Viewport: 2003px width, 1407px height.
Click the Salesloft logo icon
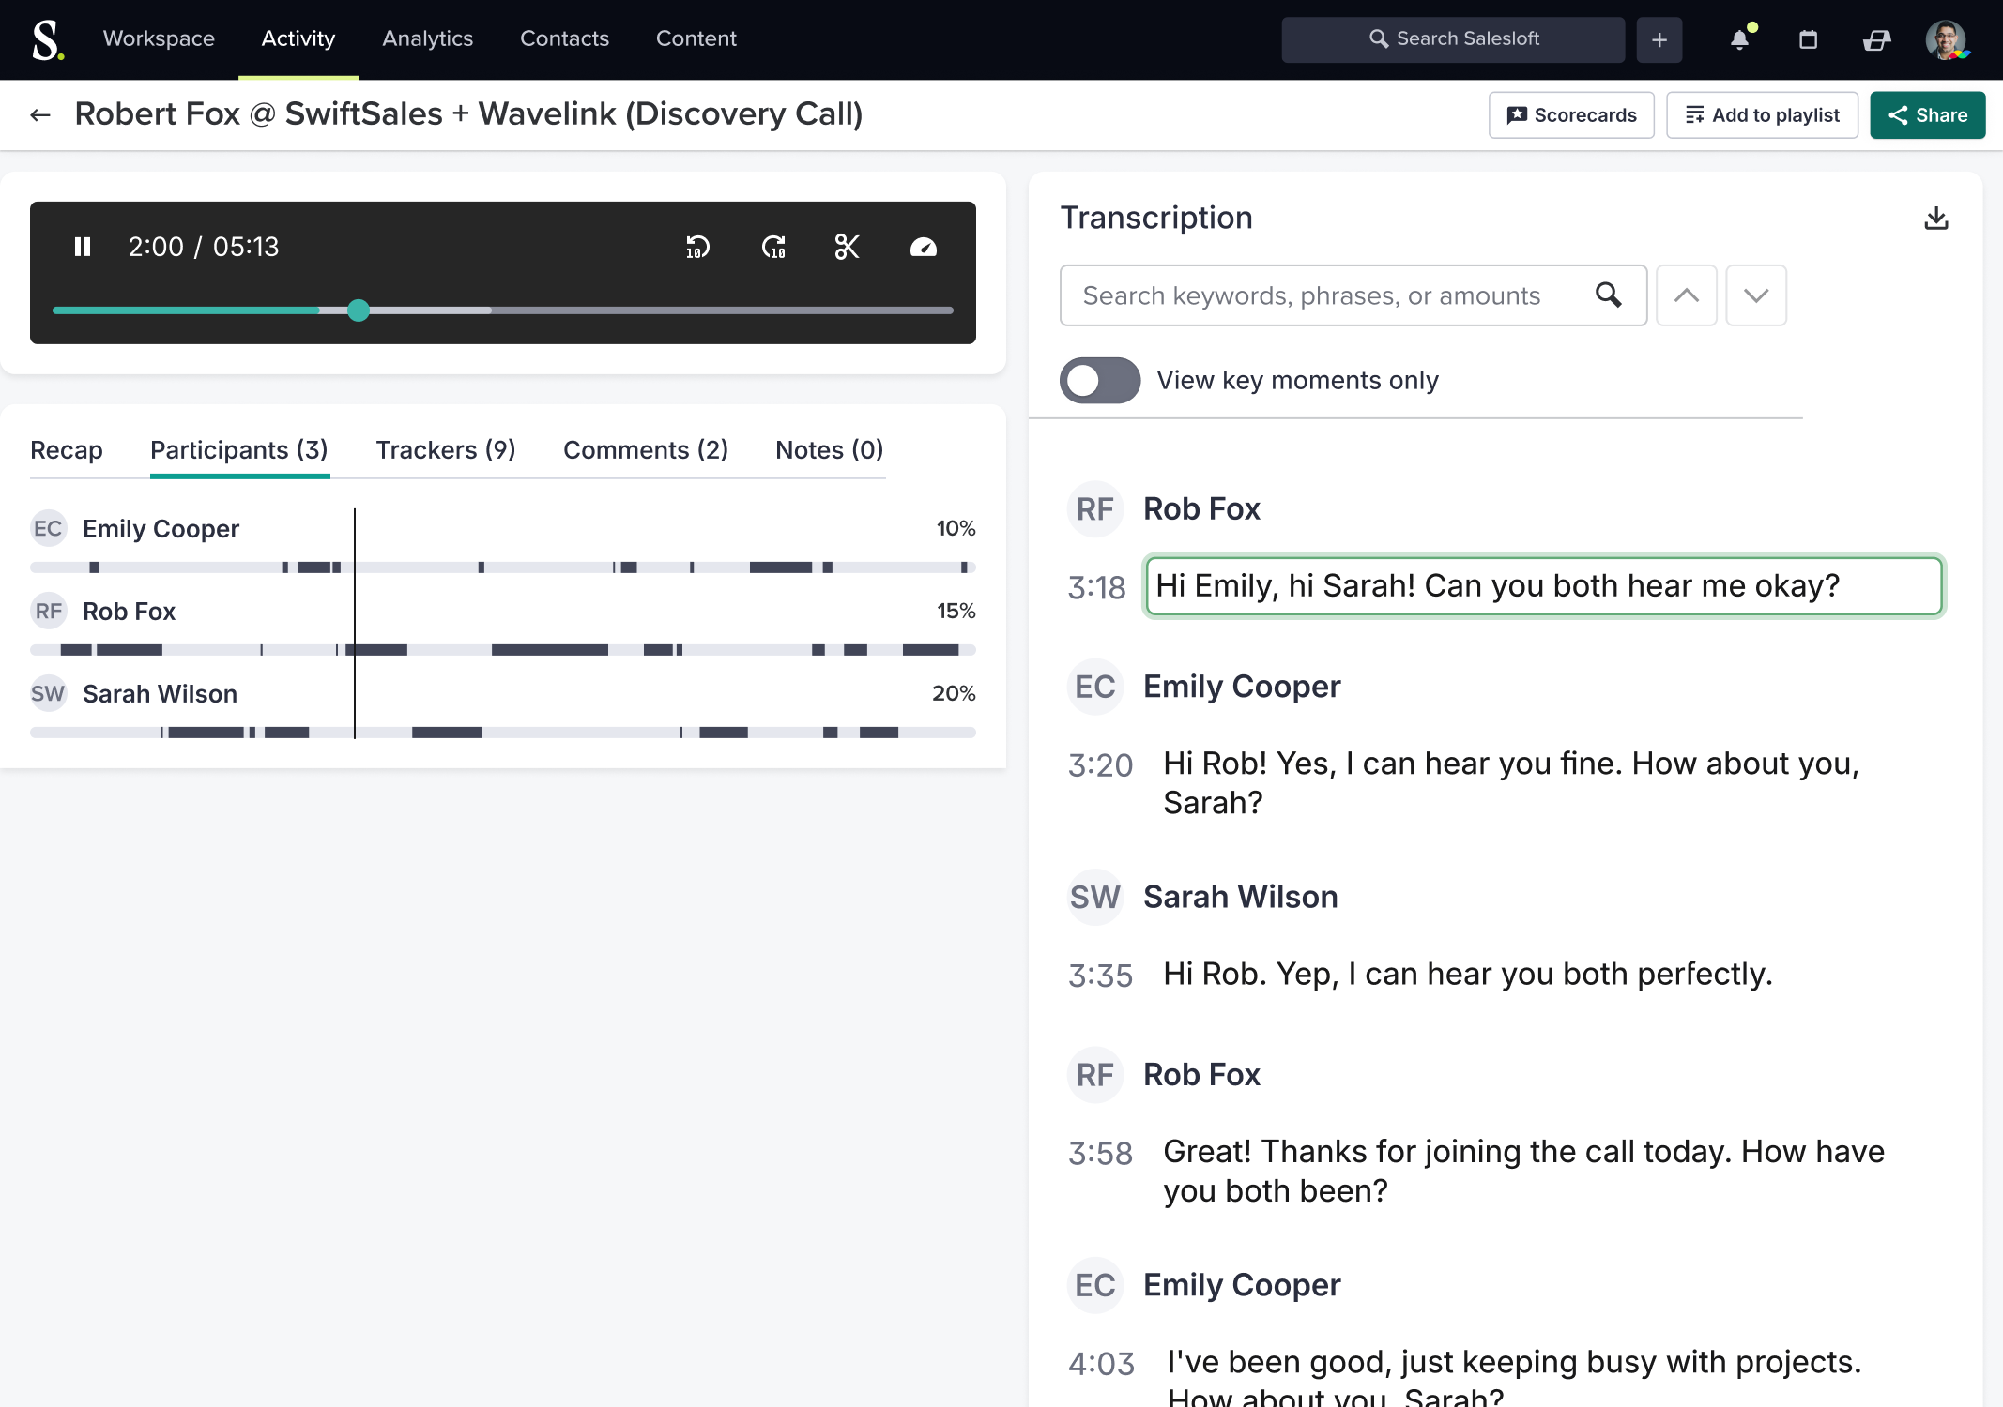click(48, 39)
